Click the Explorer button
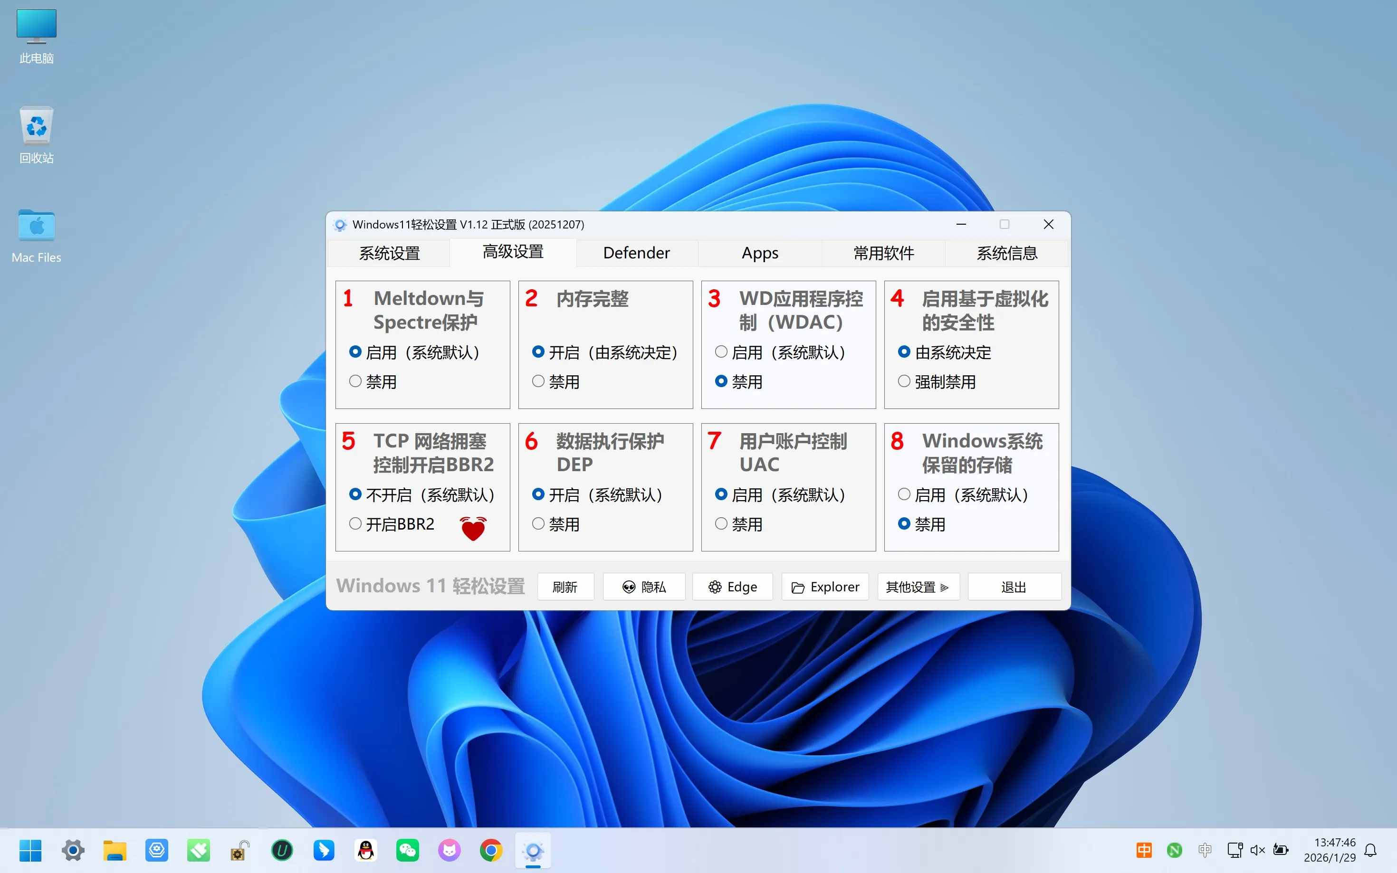 [x=825, y=587]
